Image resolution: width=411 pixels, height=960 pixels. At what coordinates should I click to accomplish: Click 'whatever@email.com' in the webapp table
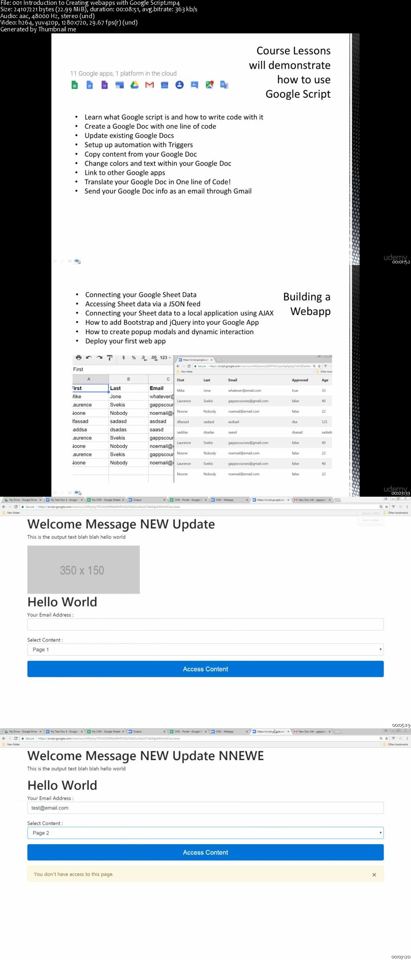[x=244, y=391]
